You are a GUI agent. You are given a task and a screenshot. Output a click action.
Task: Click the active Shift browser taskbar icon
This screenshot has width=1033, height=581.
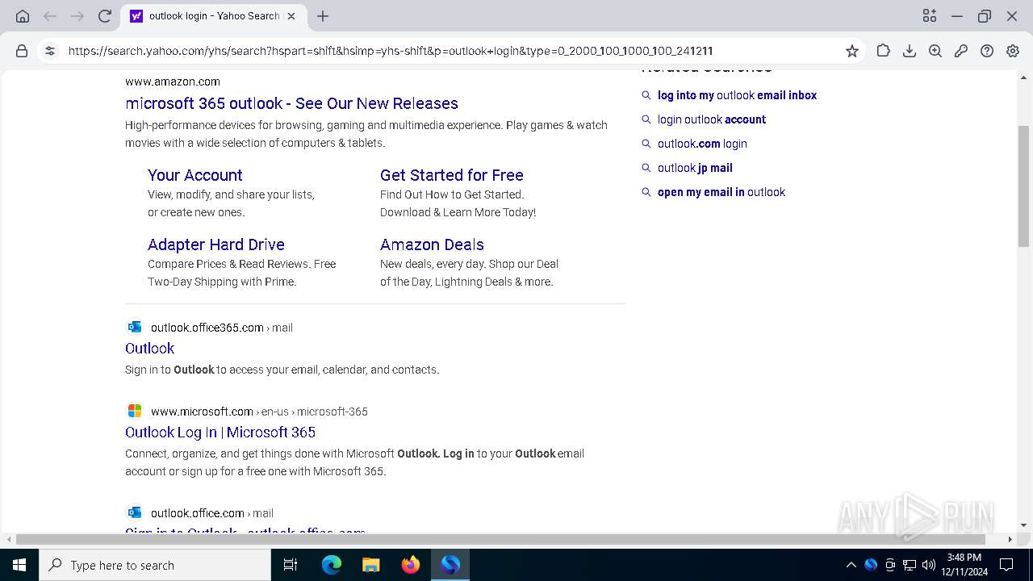(450, 565)
